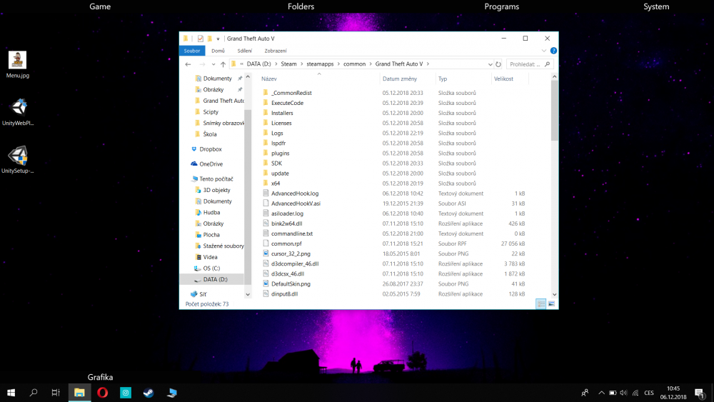Launch Opera browser from taskbar
This screenshot has height=402, width=714.
tap(102, 393)
